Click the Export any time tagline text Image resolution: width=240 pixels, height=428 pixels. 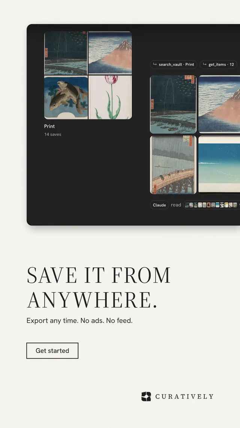(x=79, y=320)
